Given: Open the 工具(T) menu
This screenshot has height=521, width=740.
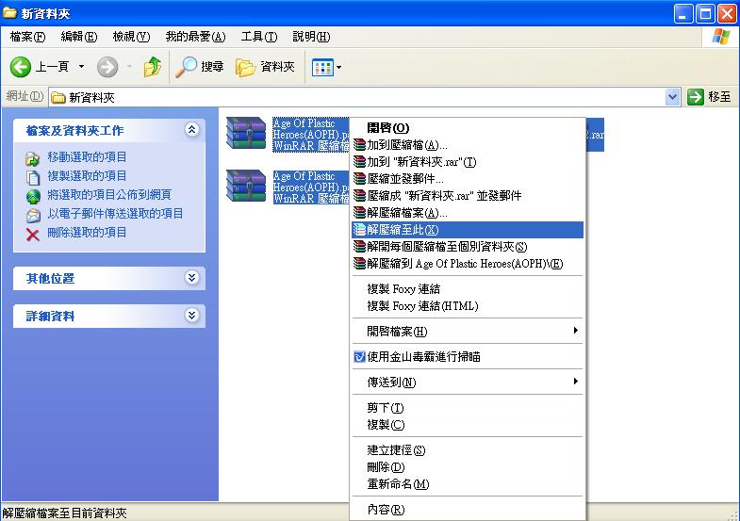Looking at the screenshot, I should [x=259, y=37].
